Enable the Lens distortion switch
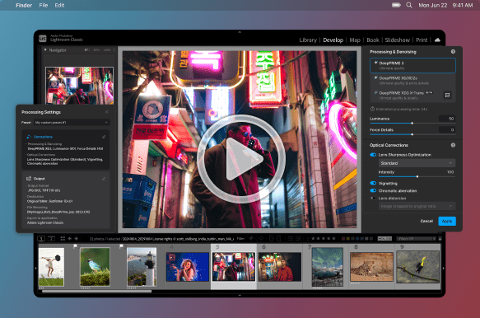Viewport: 480px width, 318px height. click(x=373, y=199)
